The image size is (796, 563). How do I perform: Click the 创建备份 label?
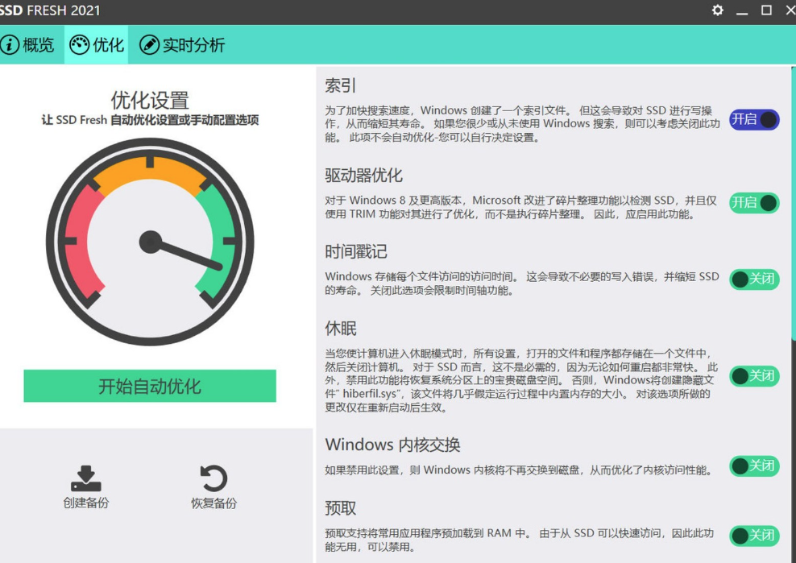[85, 503]
